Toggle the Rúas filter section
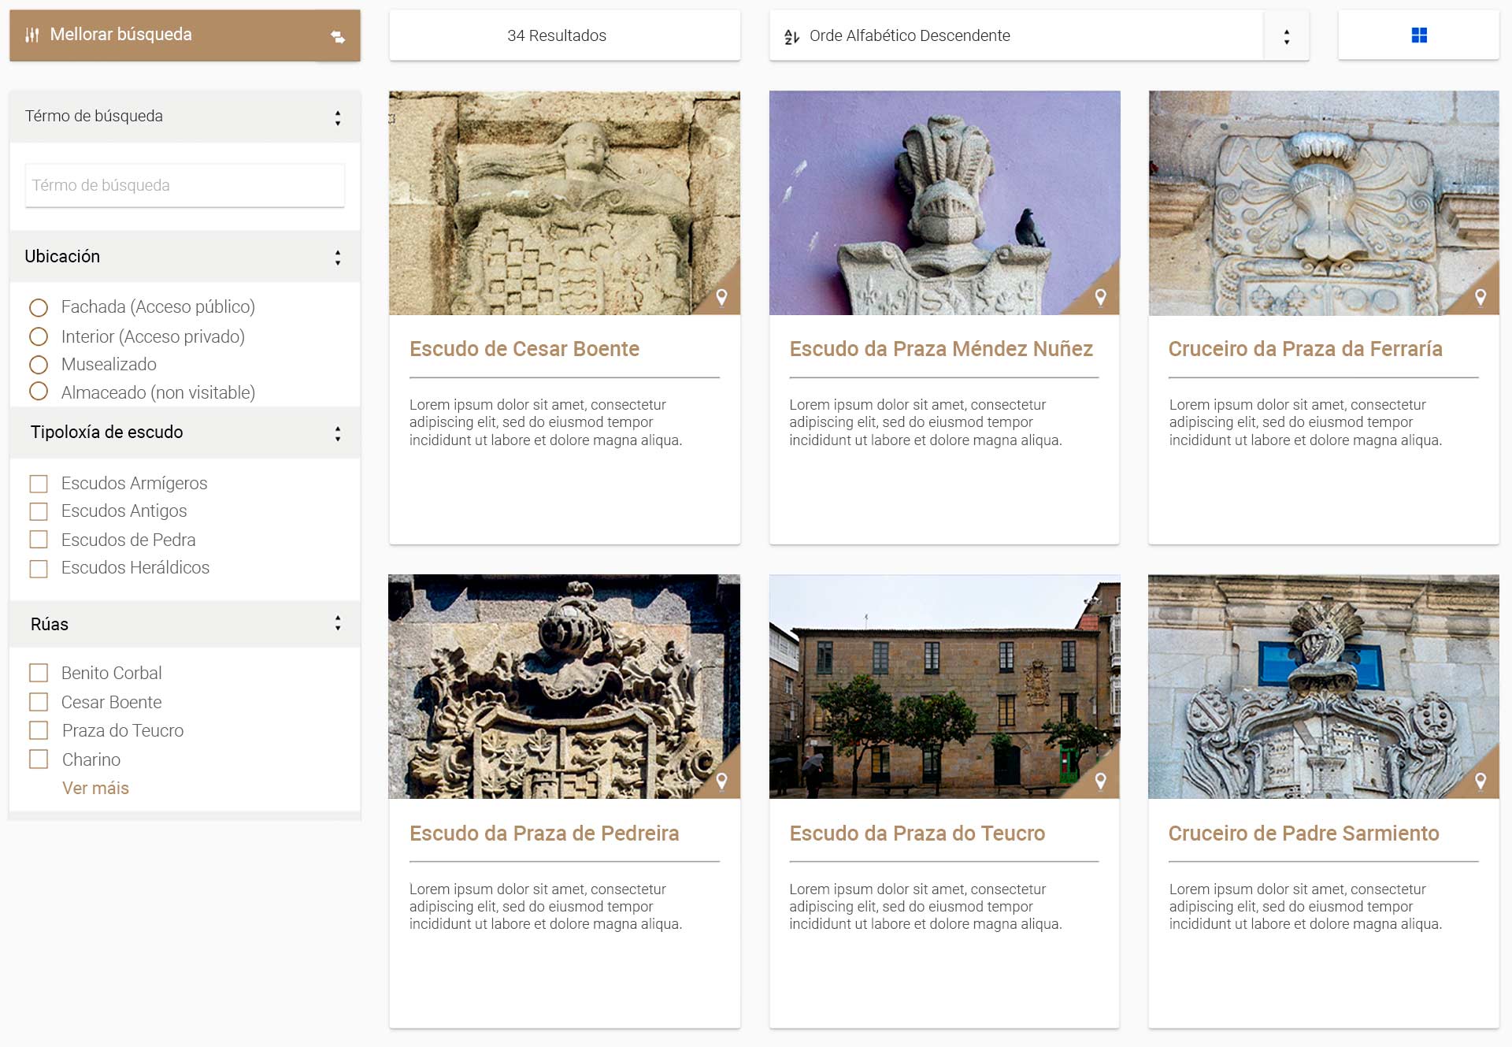The width and height of the screenshot is (1512, 1047). pos(338,624)
